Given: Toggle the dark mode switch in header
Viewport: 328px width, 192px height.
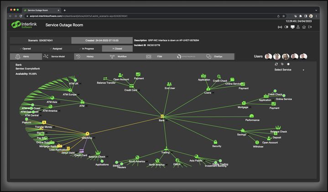Looking at the screenshot, I should (x=286, y=27).
